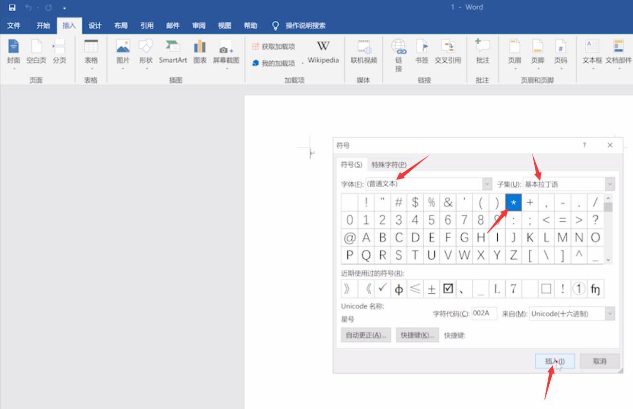Insert a picture (图片)

(x=123, y=54)
